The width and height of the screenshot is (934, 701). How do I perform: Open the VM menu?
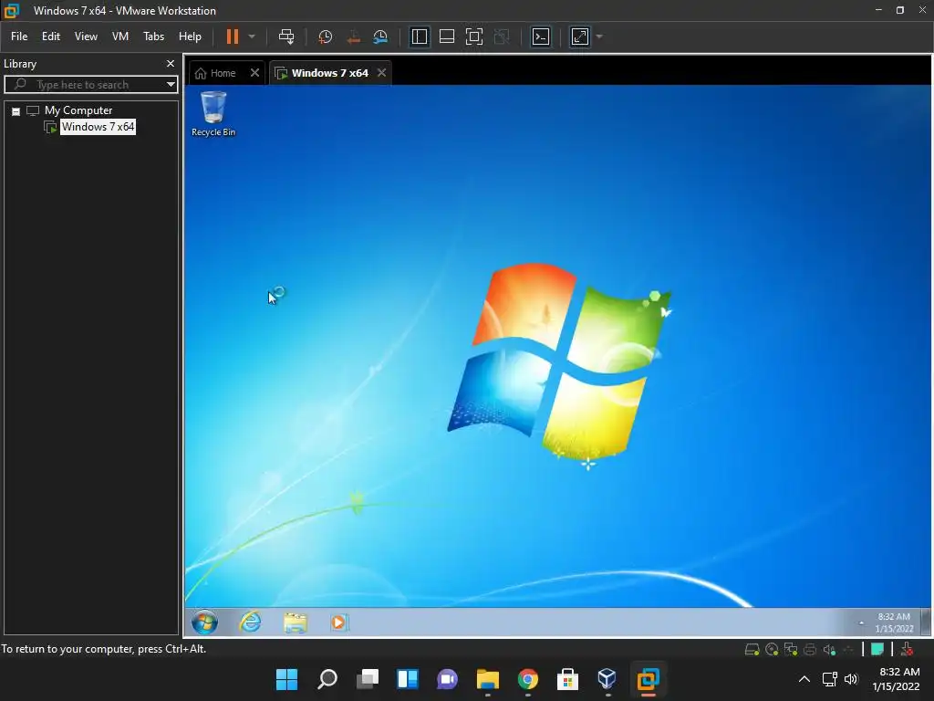click(120, 37)
